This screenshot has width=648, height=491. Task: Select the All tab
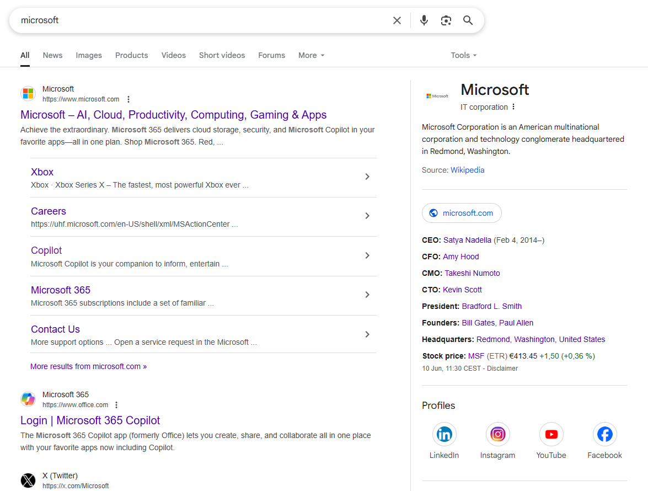25,55
